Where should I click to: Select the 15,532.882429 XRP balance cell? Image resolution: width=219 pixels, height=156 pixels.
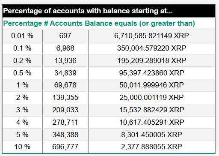tap(152, 110)
